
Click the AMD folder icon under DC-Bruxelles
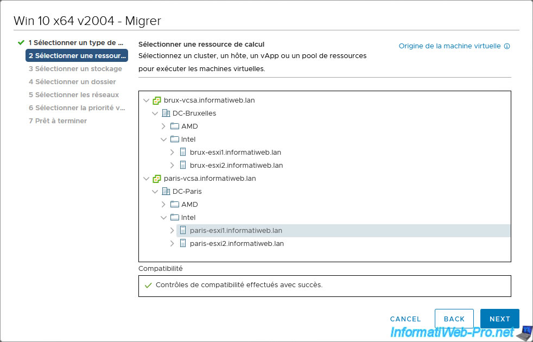point(174,126)
